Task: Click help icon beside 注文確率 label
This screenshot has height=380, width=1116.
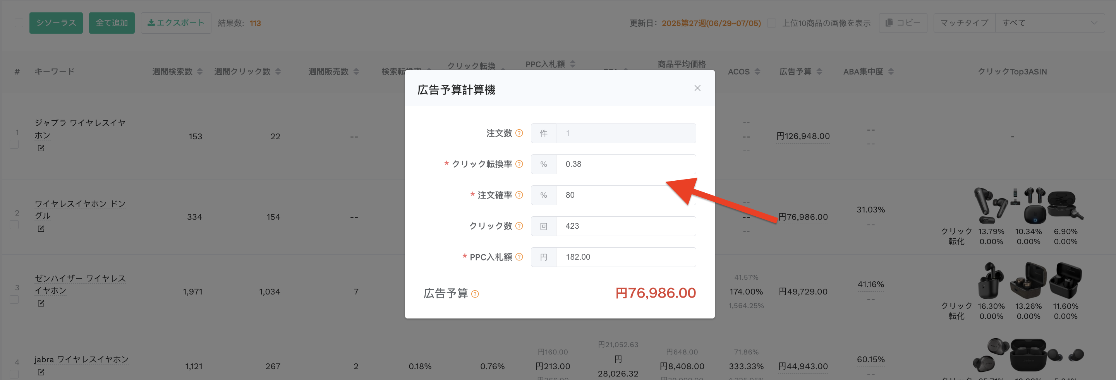Action: (519, 195)
